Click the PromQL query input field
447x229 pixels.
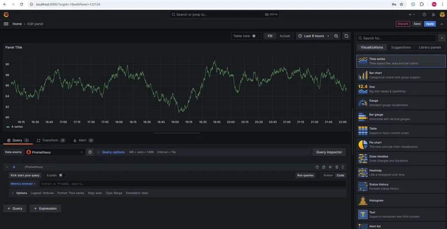193,184
